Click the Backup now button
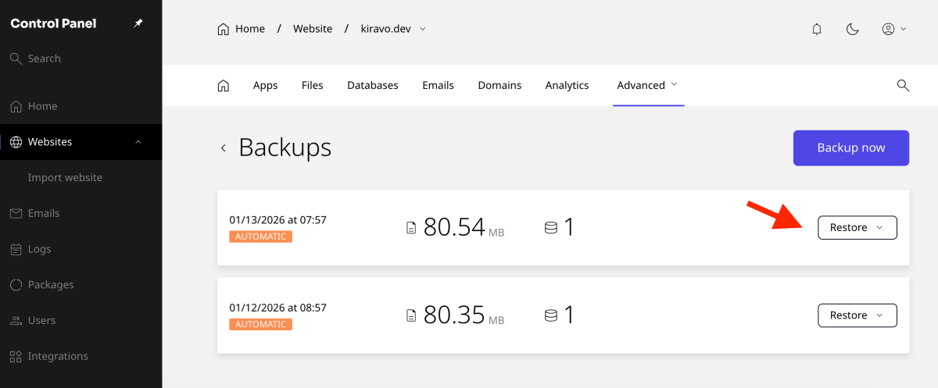 tap(850, 148)
